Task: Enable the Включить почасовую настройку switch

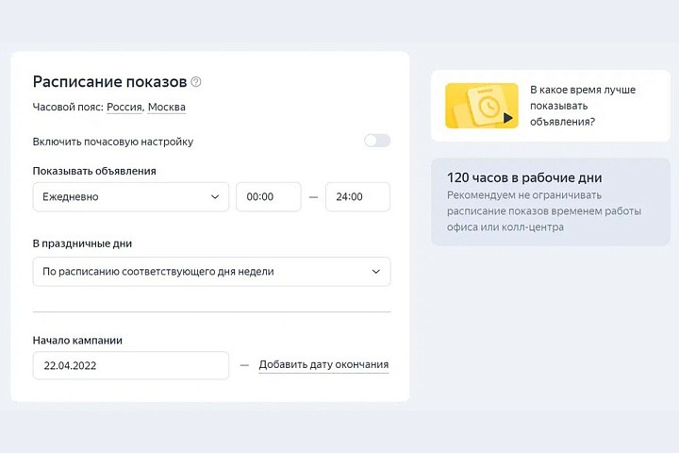Action: point(377,141)
